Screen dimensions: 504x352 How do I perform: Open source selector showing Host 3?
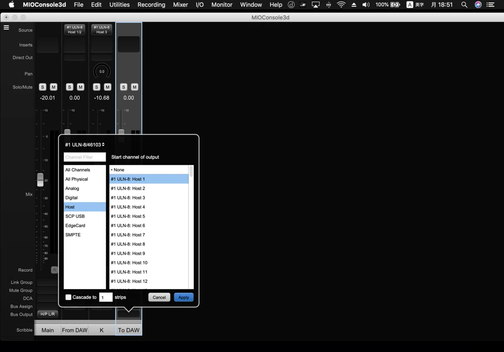point(102,29)
